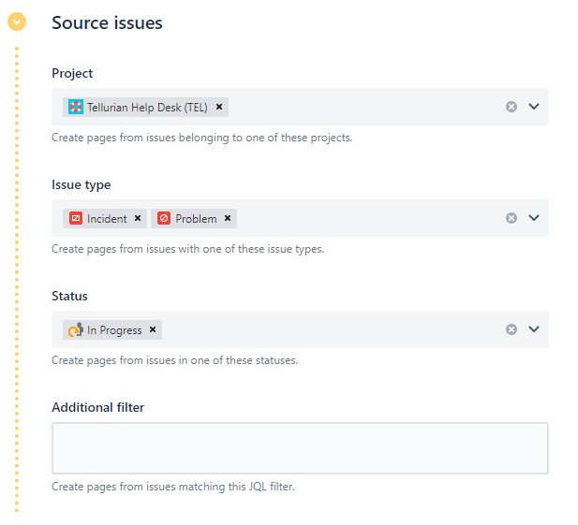Click the Tellurian Help Desk project icon
Screen dimensions: 578x525
coord(76,107)
